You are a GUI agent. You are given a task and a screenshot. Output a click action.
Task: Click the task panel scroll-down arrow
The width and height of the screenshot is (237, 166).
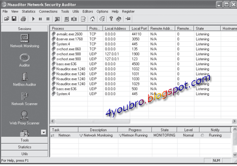[235, 155]
